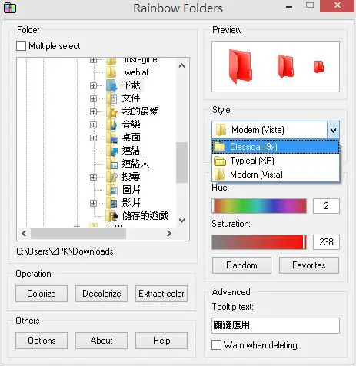
Task: Click the folder tree scroll down arrow
Action: tap(182, 221)
